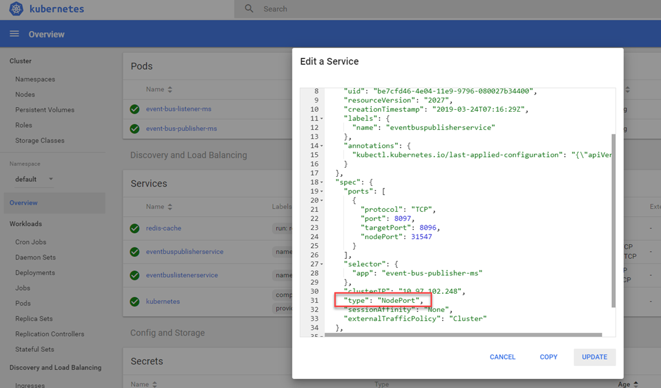Click CANCEL to dismiss Edit a Service
This screenshot has width=661, height=388.
[502, 357]
